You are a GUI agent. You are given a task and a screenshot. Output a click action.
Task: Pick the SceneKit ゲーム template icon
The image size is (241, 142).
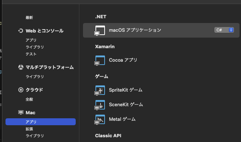(100, 105)
